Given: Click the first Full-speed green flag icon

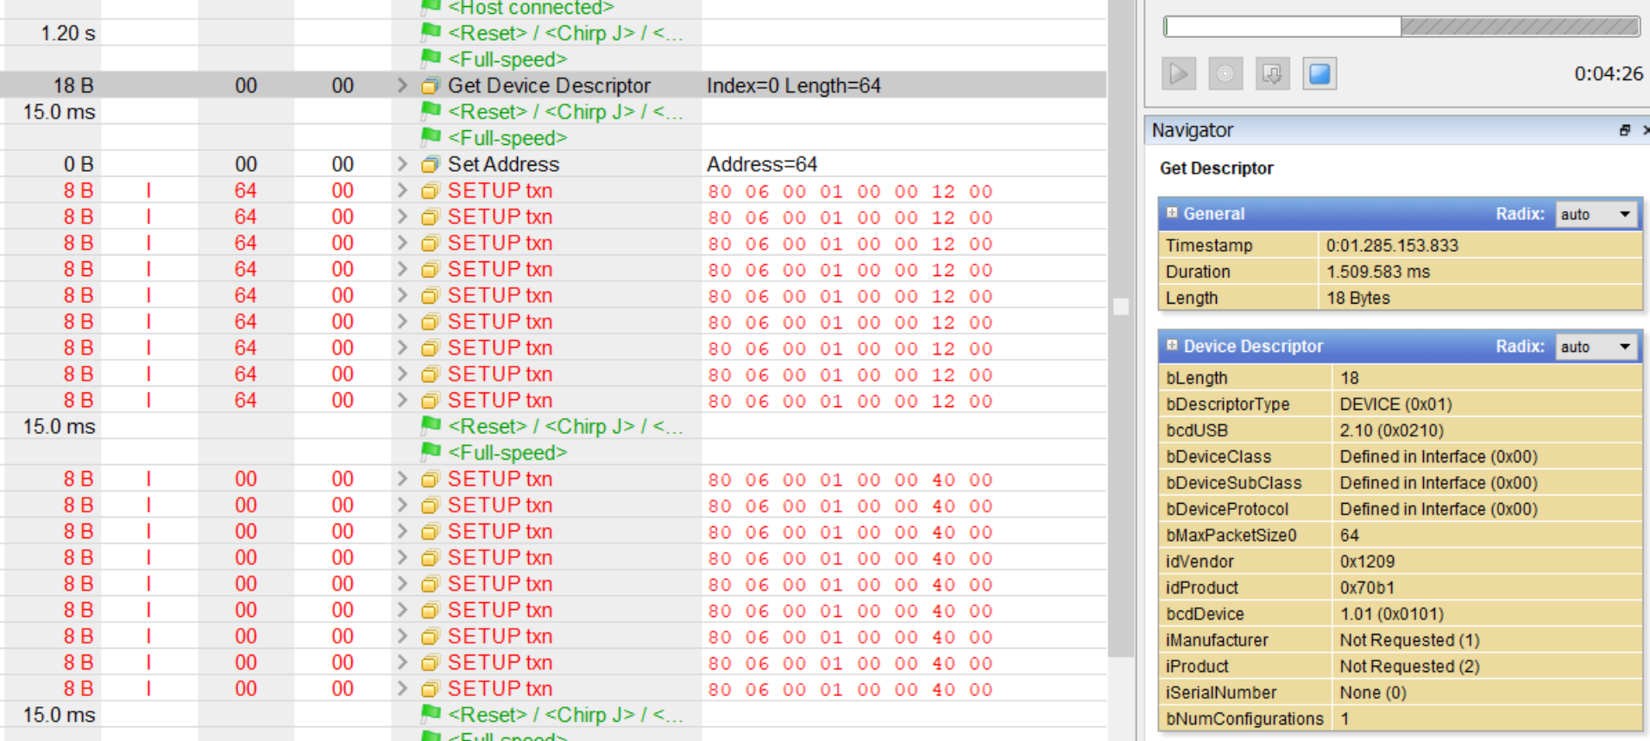Looking at the screenshot, I should 430,59.
